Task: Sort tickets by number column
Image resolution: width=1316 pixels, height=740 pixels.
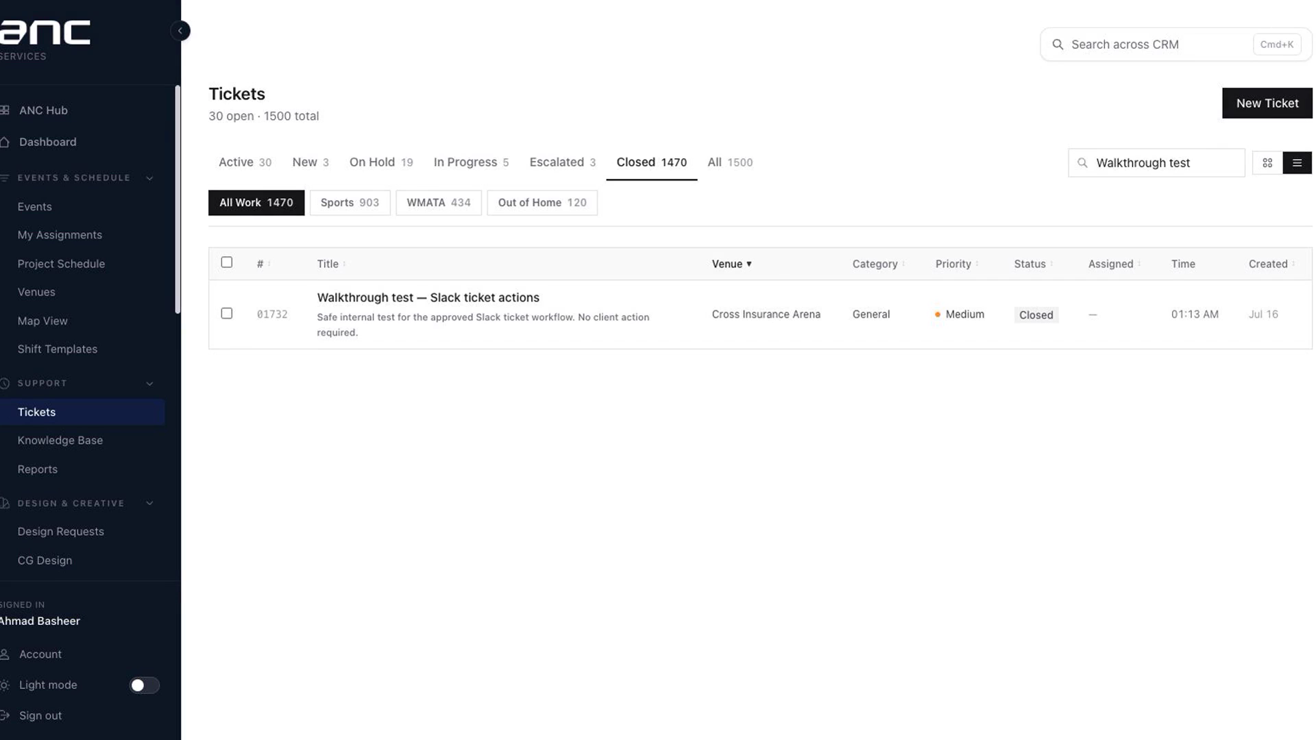Action: [x=263, y=264]
